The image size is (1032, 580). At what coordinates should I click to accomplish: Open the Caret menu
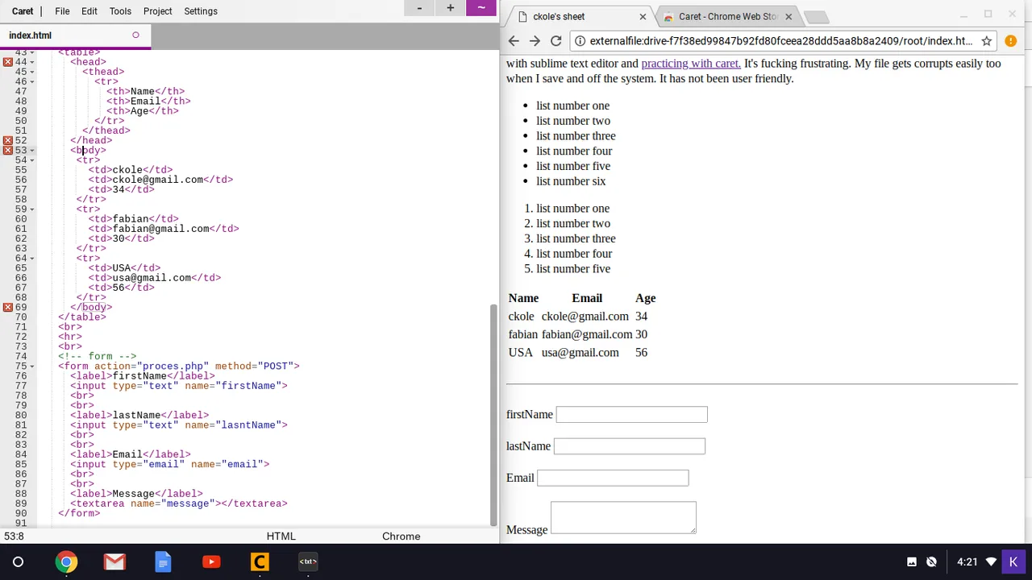tap(22, 11)
